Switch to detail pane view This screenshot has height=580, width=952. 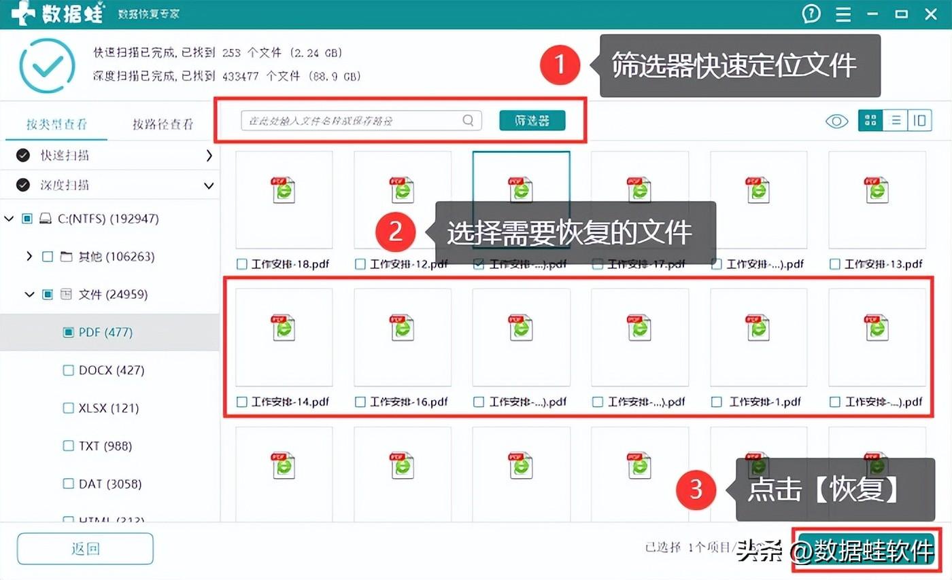(x=919, y=121)
